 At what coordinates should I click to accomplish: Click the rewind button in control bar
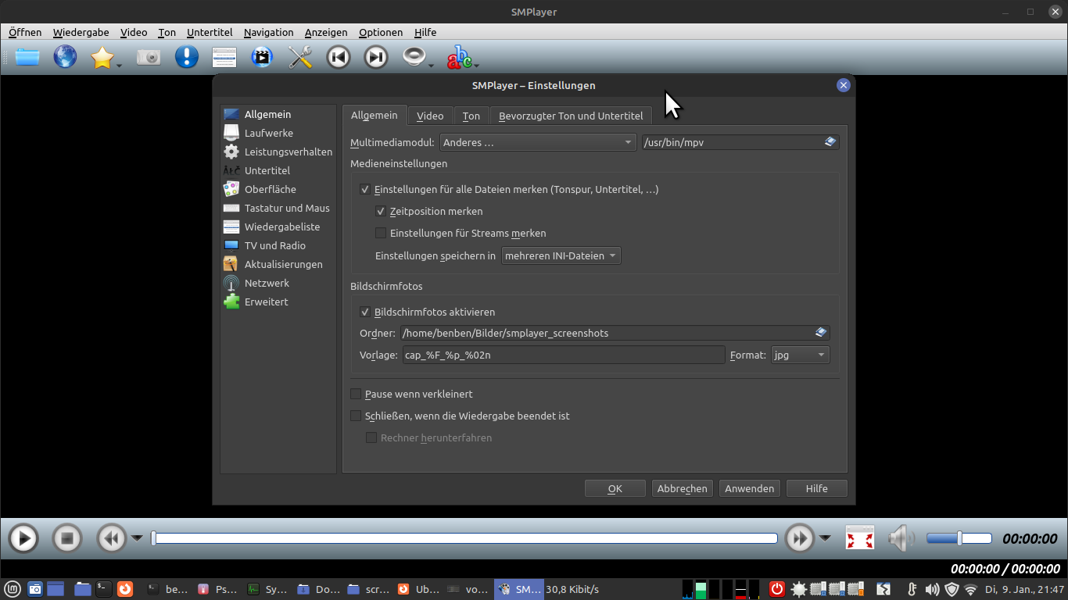click(112, 538)
